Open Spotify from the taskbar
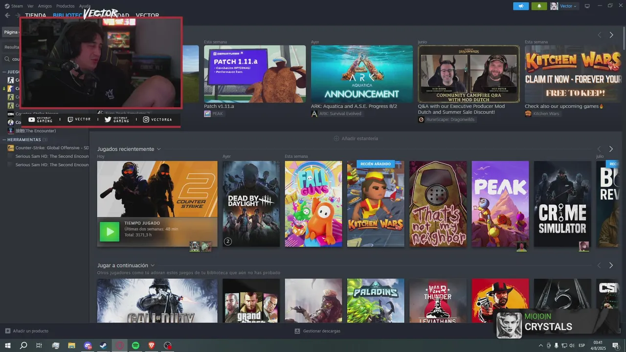Screen dimensions: 626x352 (x=135, y=345)
